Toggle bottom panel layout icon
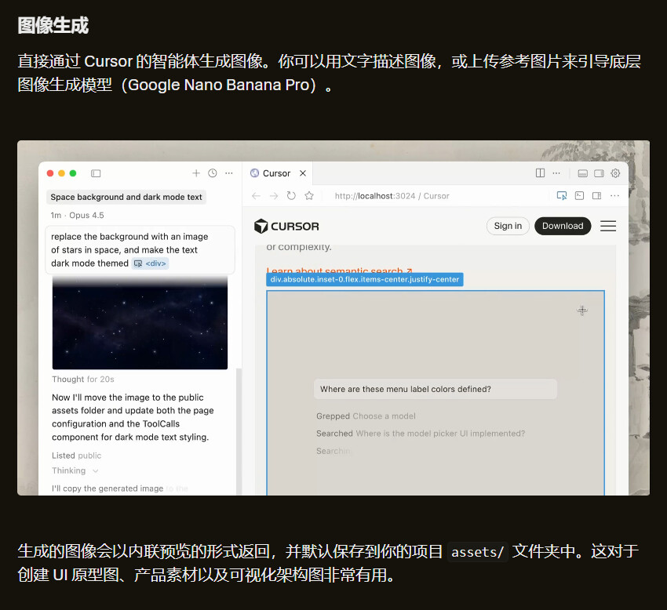This screenshot has height=610, width=667. pos(583,173)
